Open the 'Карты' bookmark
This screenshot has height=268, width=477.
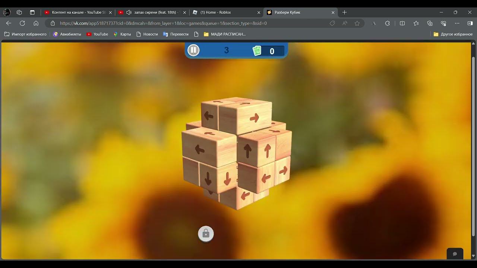[122, 34]
